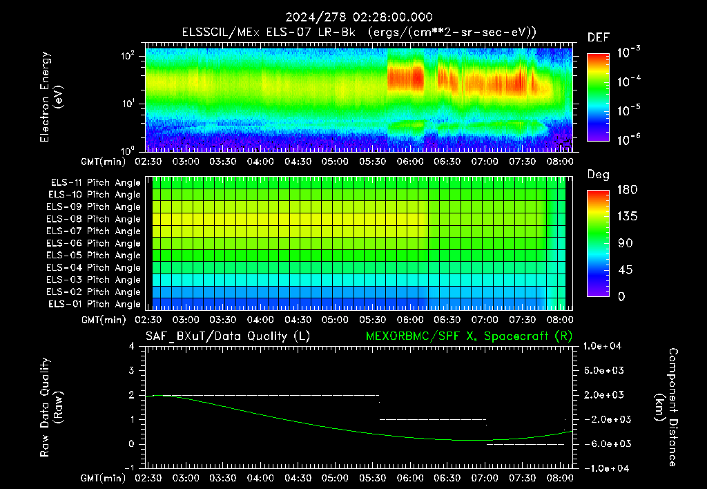Screen dimensions: 707x489
Task: Click the DEF color bar legend
Action: point(599,97)
